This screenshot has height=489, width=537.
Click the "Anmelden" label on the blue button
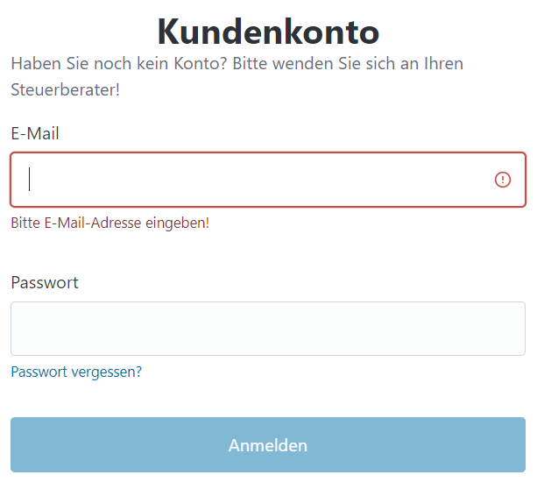(268, 445)
